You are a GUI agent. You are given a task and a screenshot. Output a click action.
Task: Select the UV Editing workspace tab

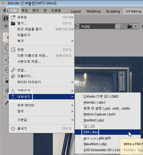133,11
